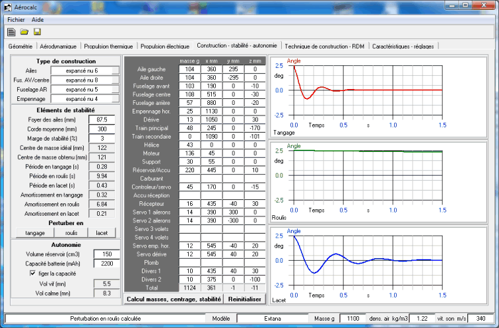
Task: Click the Aile gauche masse cell
Action: click(x=189, y=69)
